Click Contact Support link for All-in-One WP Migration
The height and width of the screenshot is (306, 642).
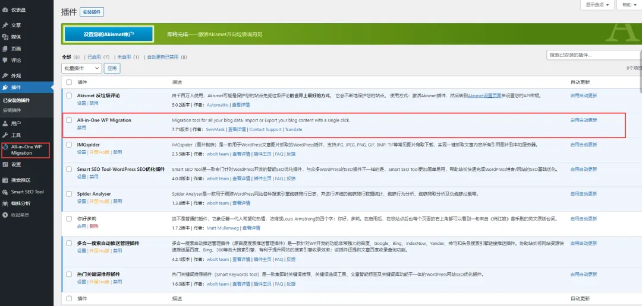[265, 129]
